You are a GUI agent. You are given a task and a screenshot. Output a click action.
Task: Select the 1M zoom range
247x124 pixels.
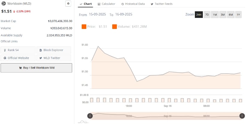pos(215,15)
